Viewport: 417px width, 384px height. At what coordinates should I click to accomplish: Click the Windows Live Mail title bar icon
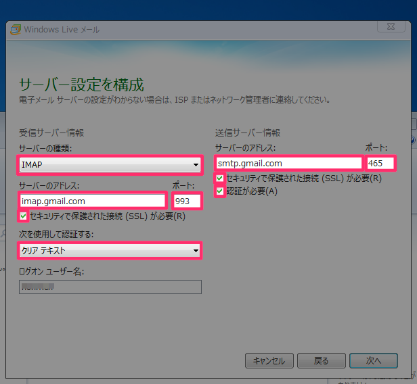click(x=16, y=30)
